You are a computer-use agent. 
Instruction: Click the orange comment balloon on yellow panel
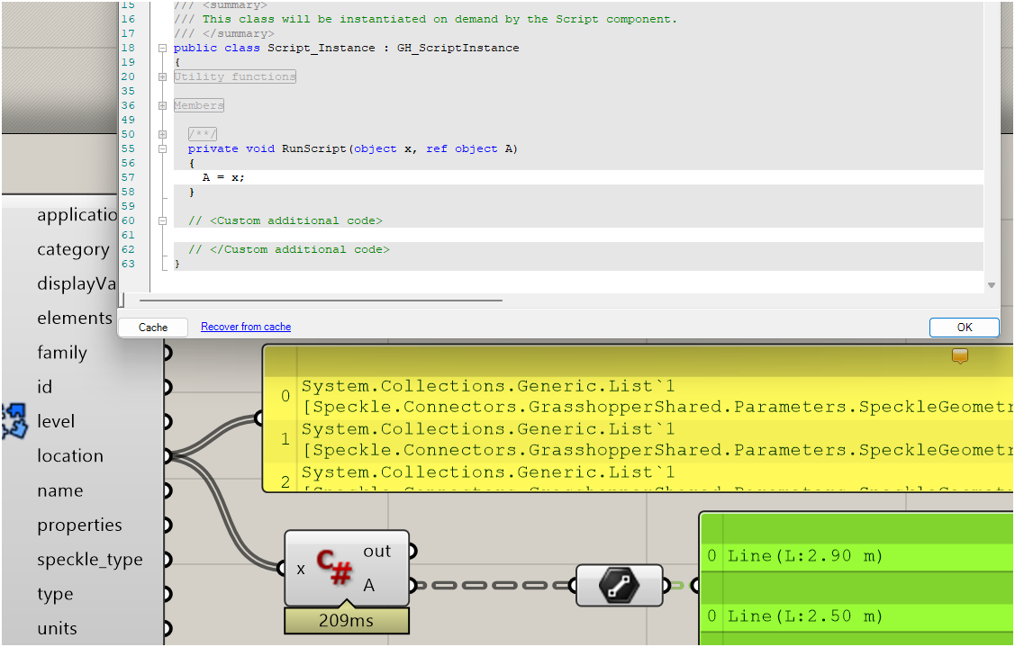pos(960,356)
